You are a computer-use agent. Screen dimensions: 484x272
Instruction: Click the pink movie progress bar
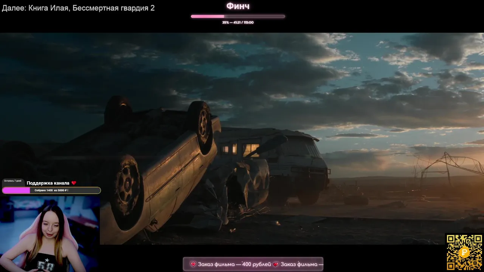tap(238, 16)
